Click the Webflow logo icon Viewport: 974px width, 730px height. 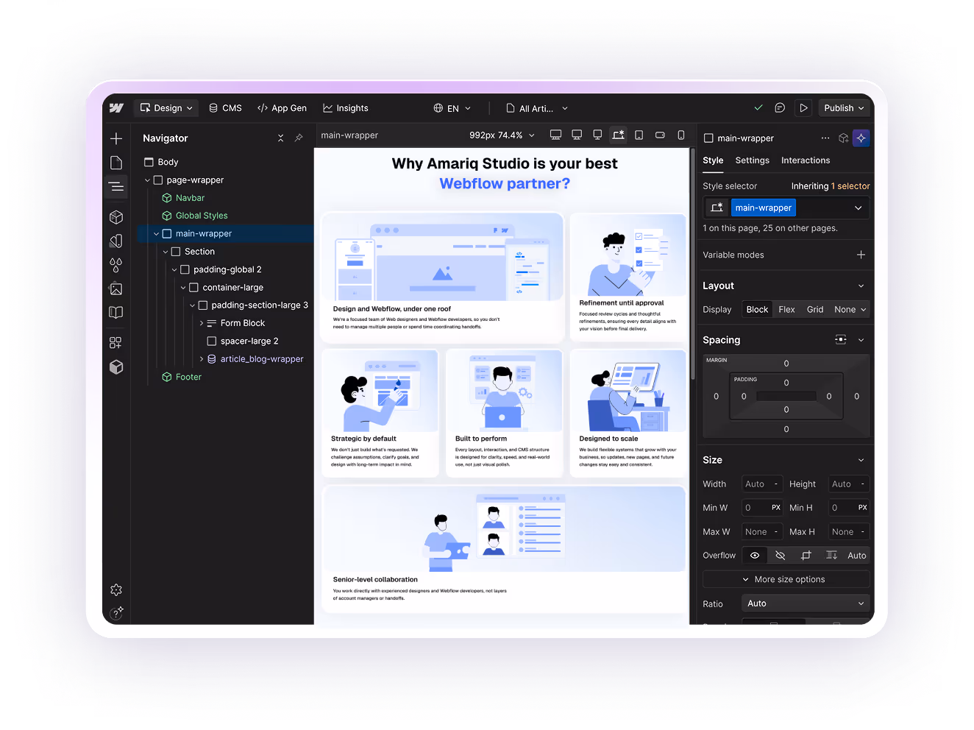point(116,108)
